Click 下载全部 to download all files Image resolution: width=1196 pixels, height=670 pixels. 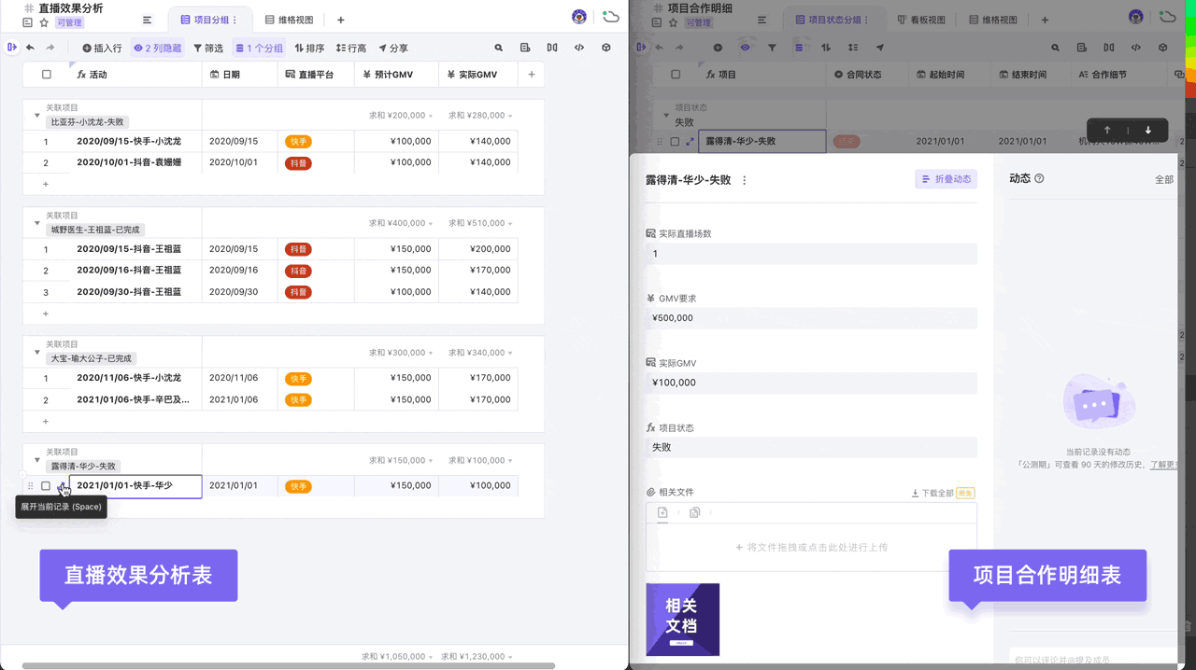(x=932, y=493)
